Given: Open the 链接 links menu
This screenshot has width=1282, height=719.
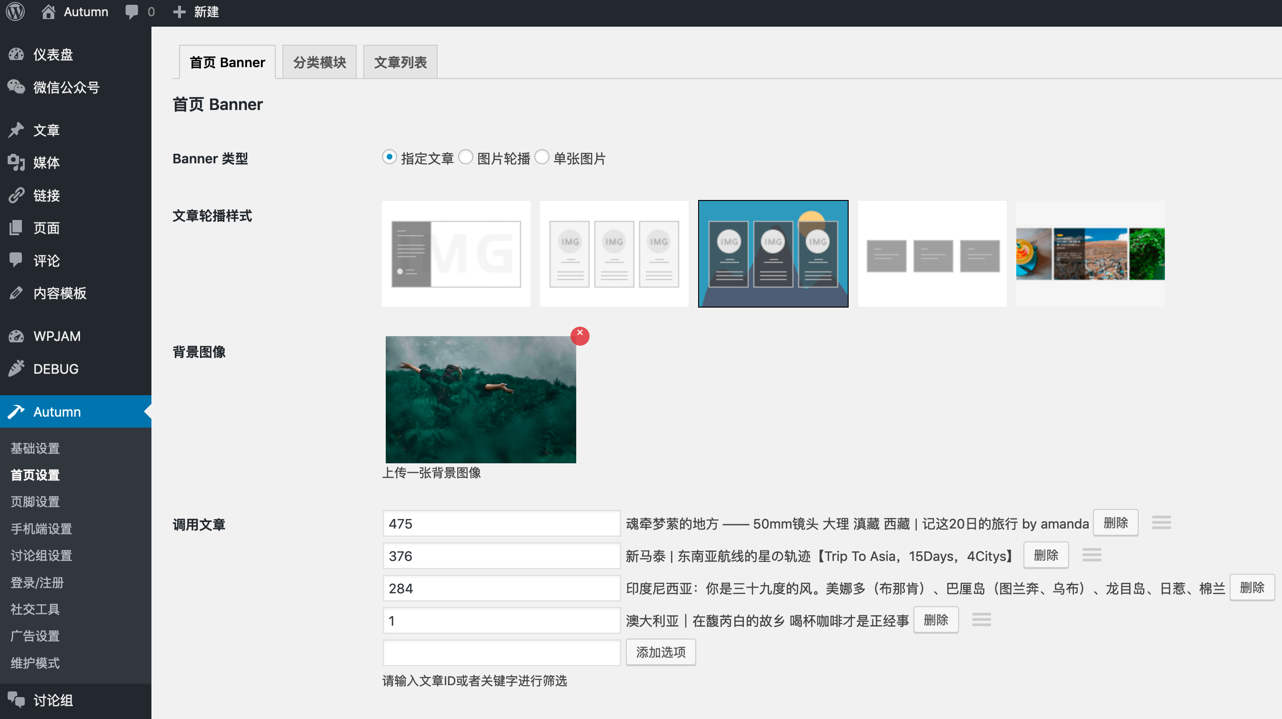Looking at the screenshot, I should 46,196.
